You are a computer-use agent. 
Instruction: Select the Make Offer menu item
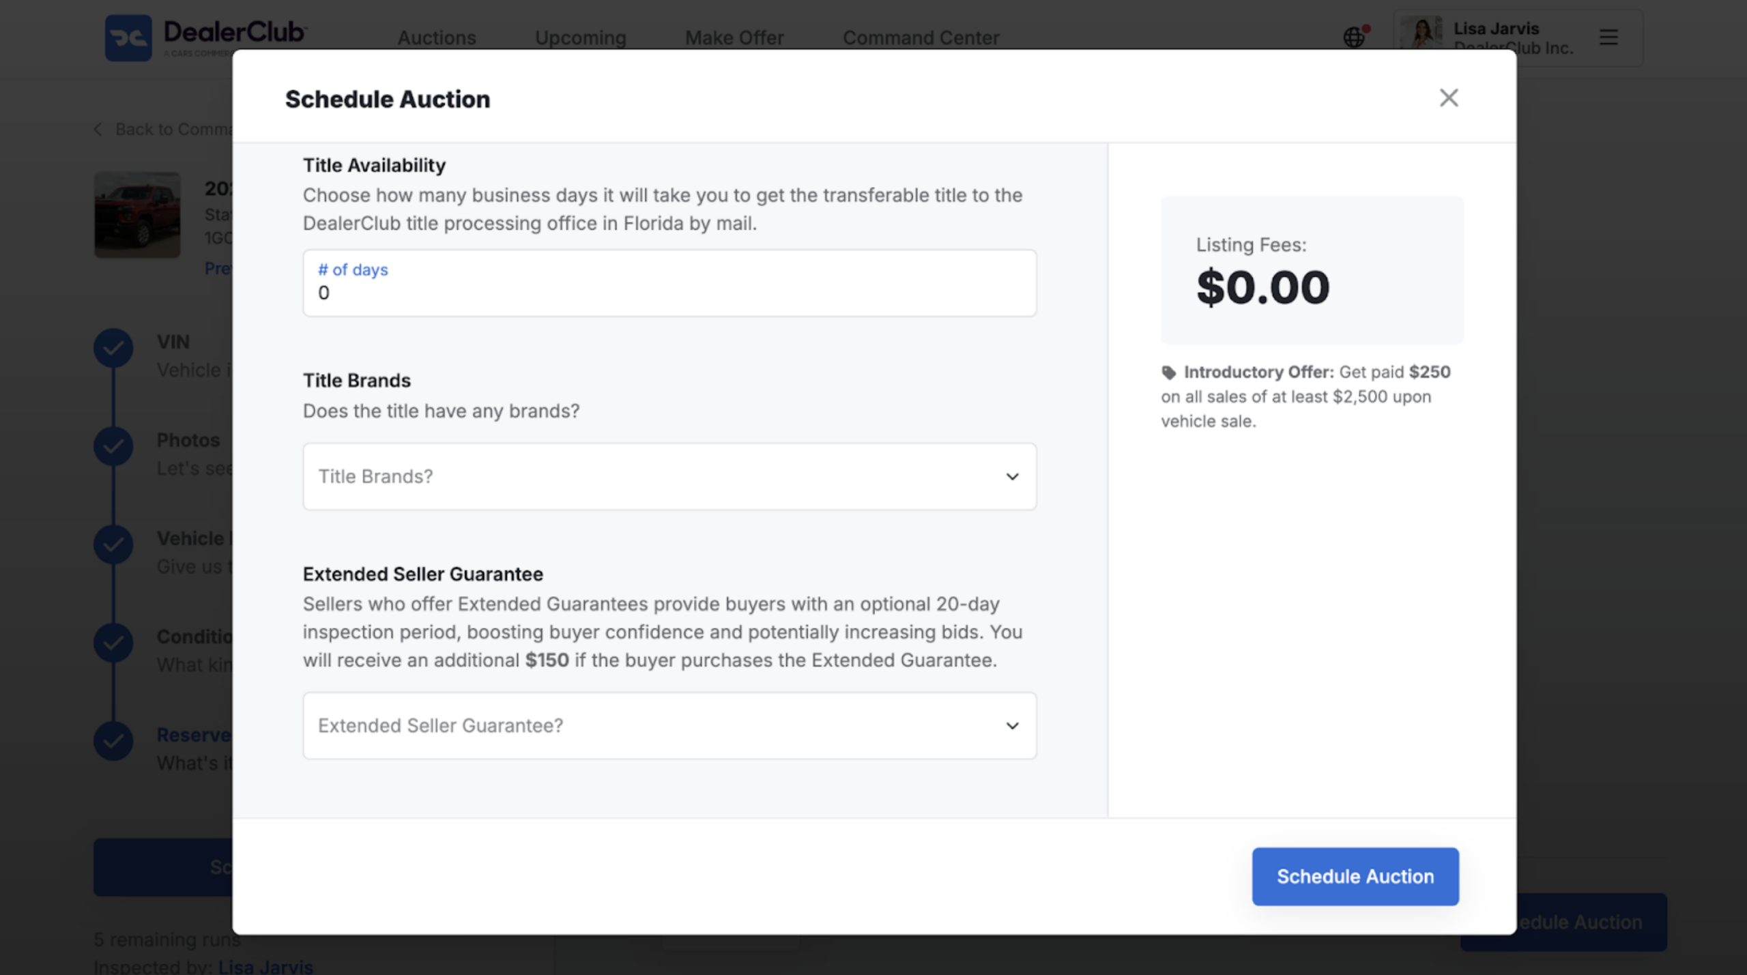click(x=734, y=38)
